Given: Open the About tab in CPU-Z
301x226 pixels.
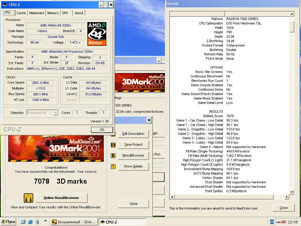Looking at the screenshot, I should point(79,13).
